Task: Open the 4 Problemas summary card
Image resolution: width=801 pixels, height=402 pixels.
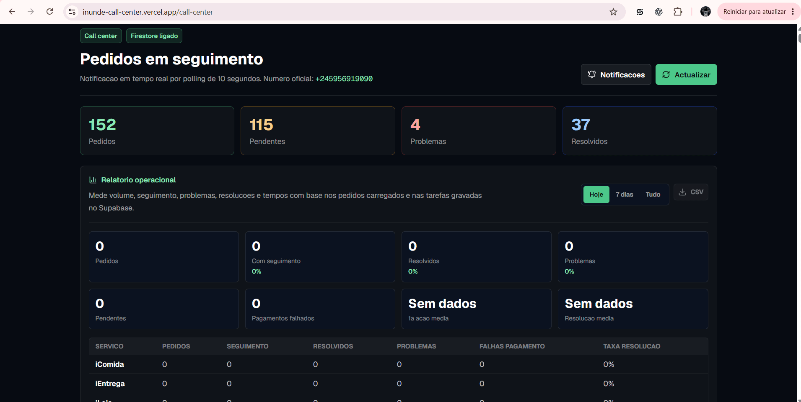Action: click(479, 131)
